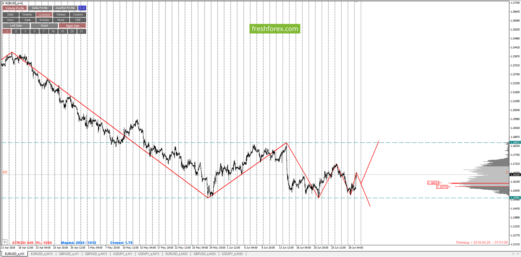Switch to the GBPUSD_e,H1 chart tab

pyautogui.click(x=69, y=254)
